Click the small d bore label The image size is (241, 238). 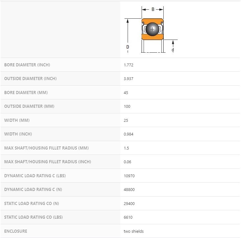[x=173, y=50]
